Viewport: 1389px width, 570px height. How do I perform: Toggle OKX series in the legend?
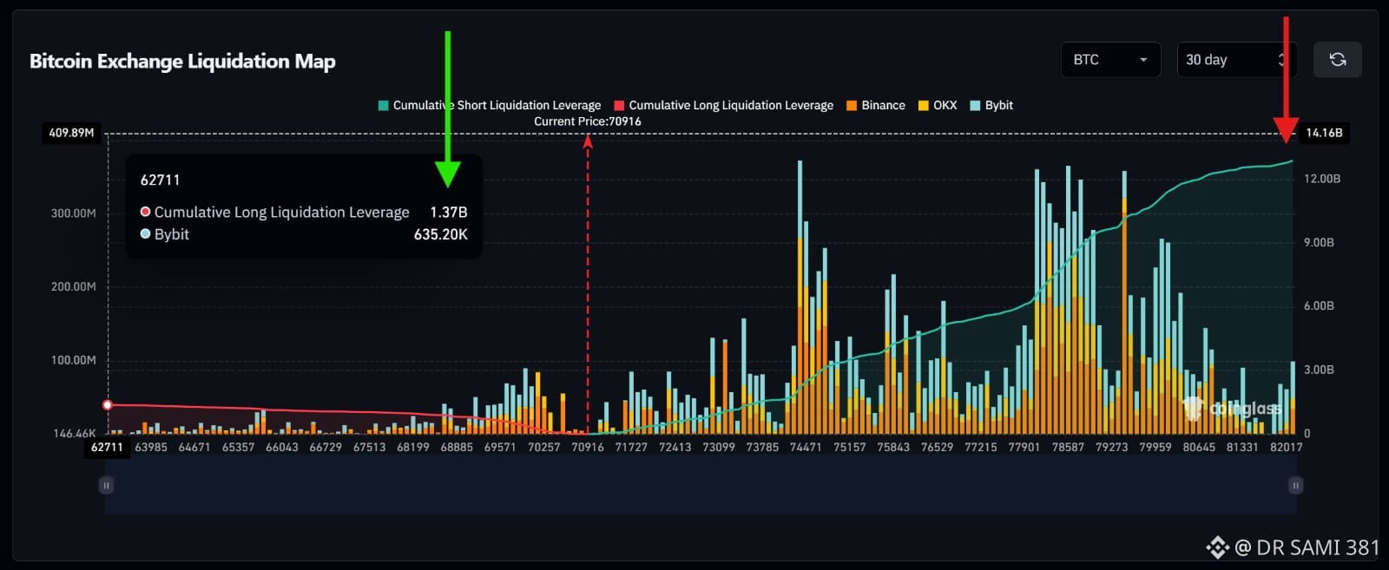pos(938,105)
